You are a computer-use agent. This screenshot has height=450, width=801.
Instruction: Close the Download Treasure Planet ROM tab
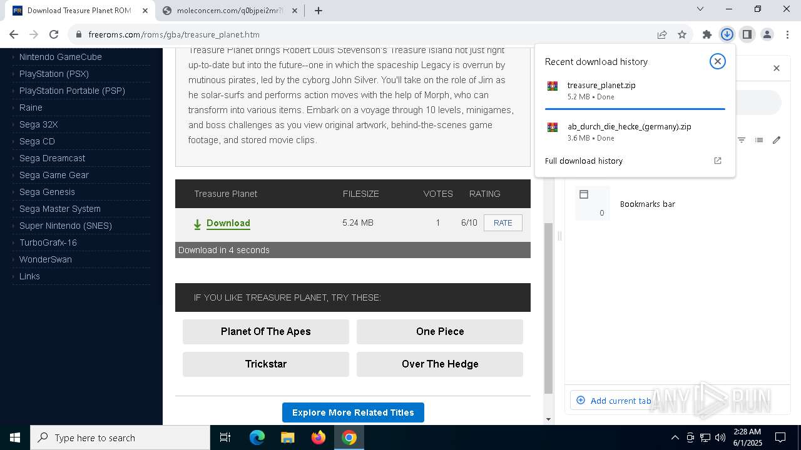pos(145,11)
